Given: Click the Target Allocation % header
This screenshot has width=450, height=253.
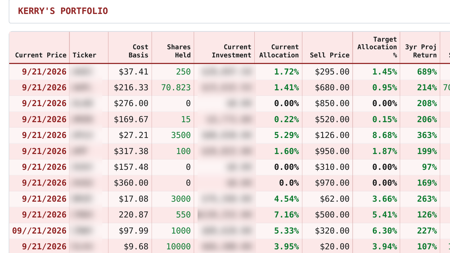Looking at the screenshot, I should tap(377, 47).
